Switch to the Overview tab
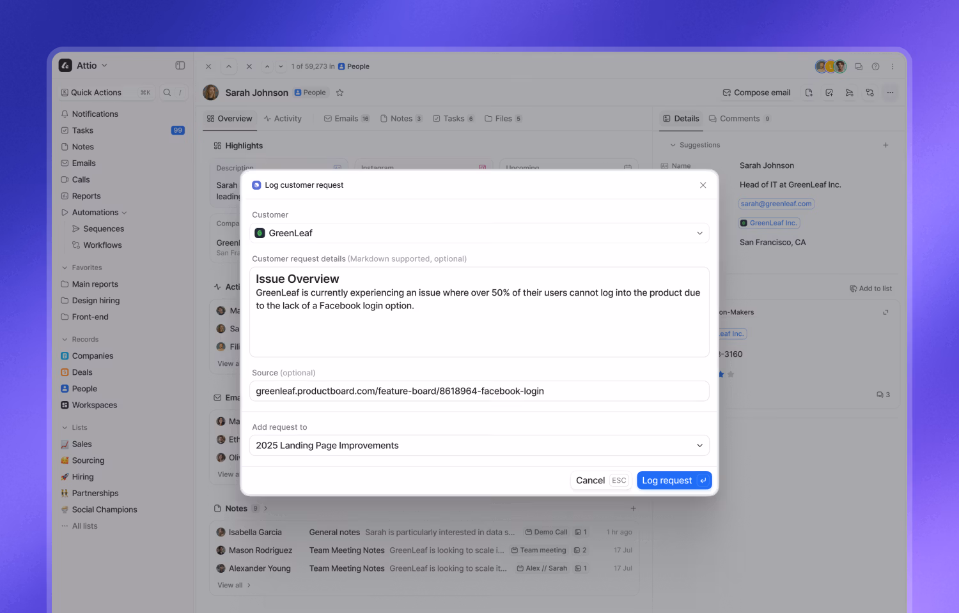Image resolution: width=959 pixels, height=613 pixels. [230, 119]
